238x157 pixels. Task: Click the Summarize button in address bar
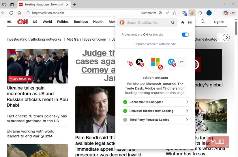coord(149,13)
